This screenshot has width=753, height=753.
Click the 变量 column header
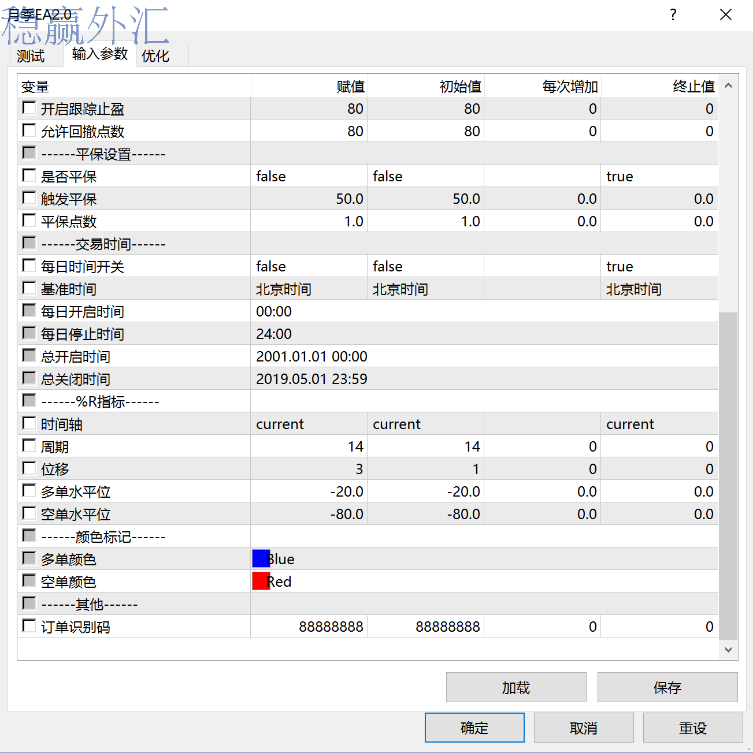coord(134,86)
